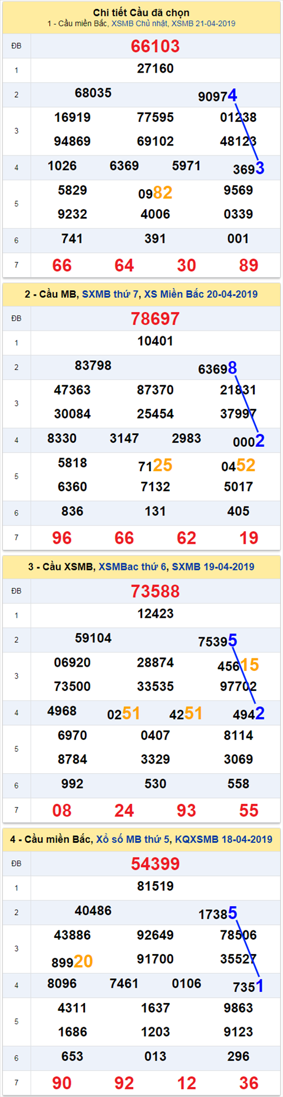The height and width of the screenshot is (1097, 283).
Task: Select sixth prize number 013
Action: (155, 1056)
